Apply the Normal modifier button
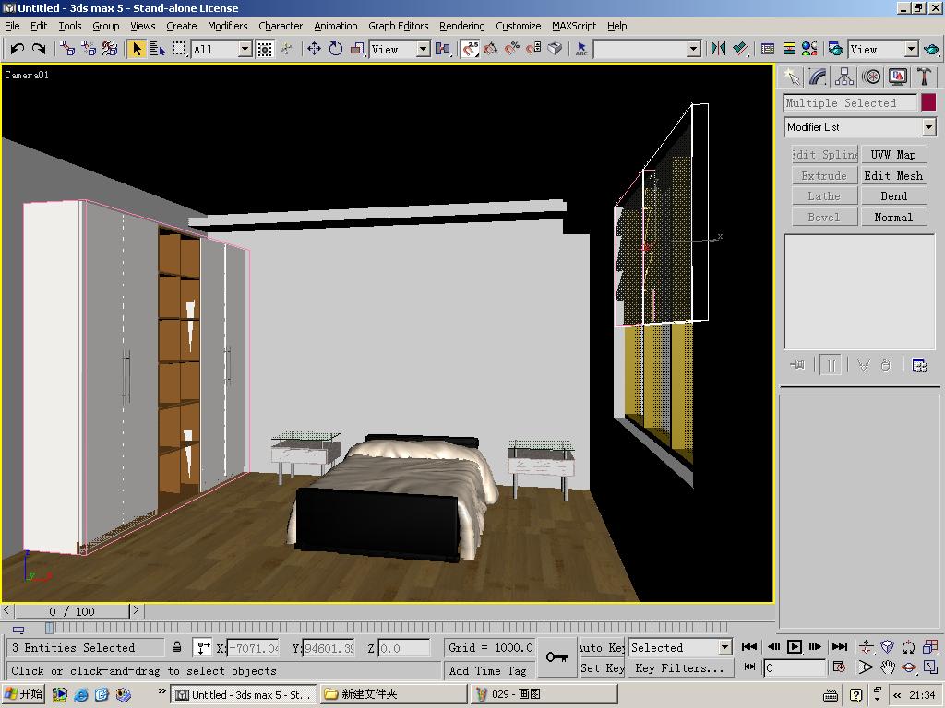Image resolution: width=945 pixels, height=708 pixels. point(893,217)
